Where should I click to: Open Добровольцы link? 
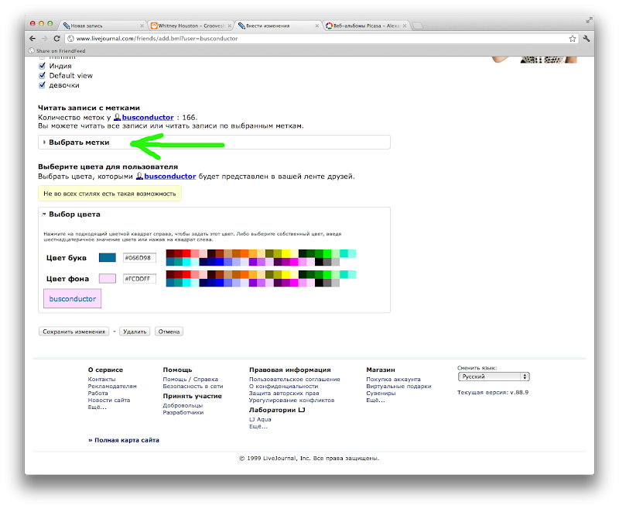pos(183,405)
